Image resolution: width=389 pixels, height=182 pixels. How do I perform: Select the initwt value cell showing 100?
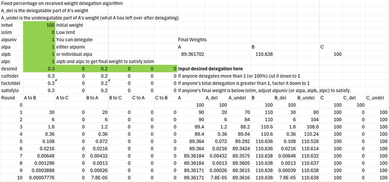(39, 25)
